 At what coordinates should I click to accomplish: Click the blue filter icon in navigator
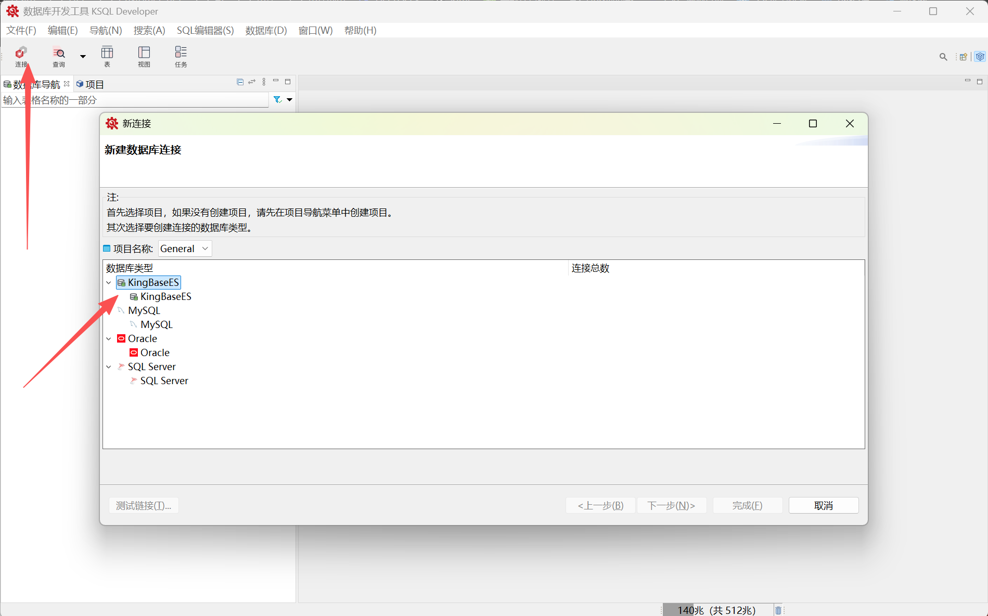[277, 100]
